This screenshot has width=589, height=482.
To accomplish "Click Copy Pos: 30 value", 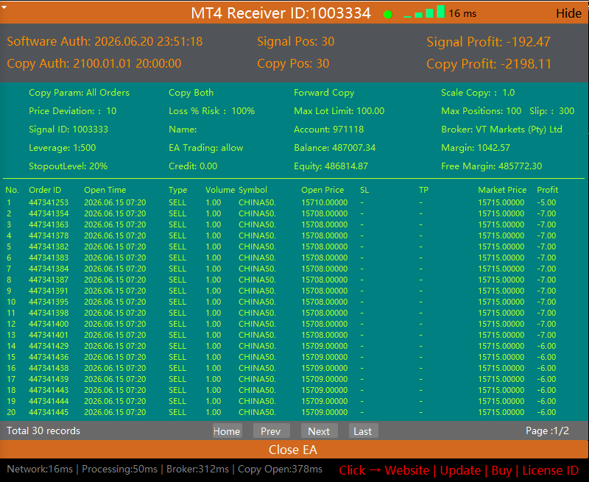I will click(293, 63).
